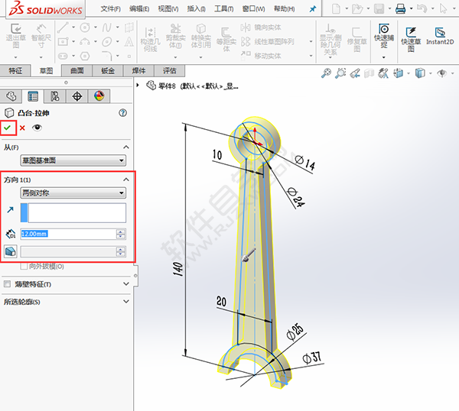Open ConfigurationManager tab icon
The width and height of the screenshot is (459, 411).
coord(55,96)
